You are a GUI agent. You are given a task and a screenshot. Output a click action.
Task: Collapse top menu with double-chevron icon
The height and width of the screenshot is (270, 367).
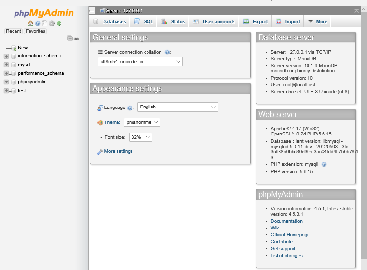click(356, 11)
